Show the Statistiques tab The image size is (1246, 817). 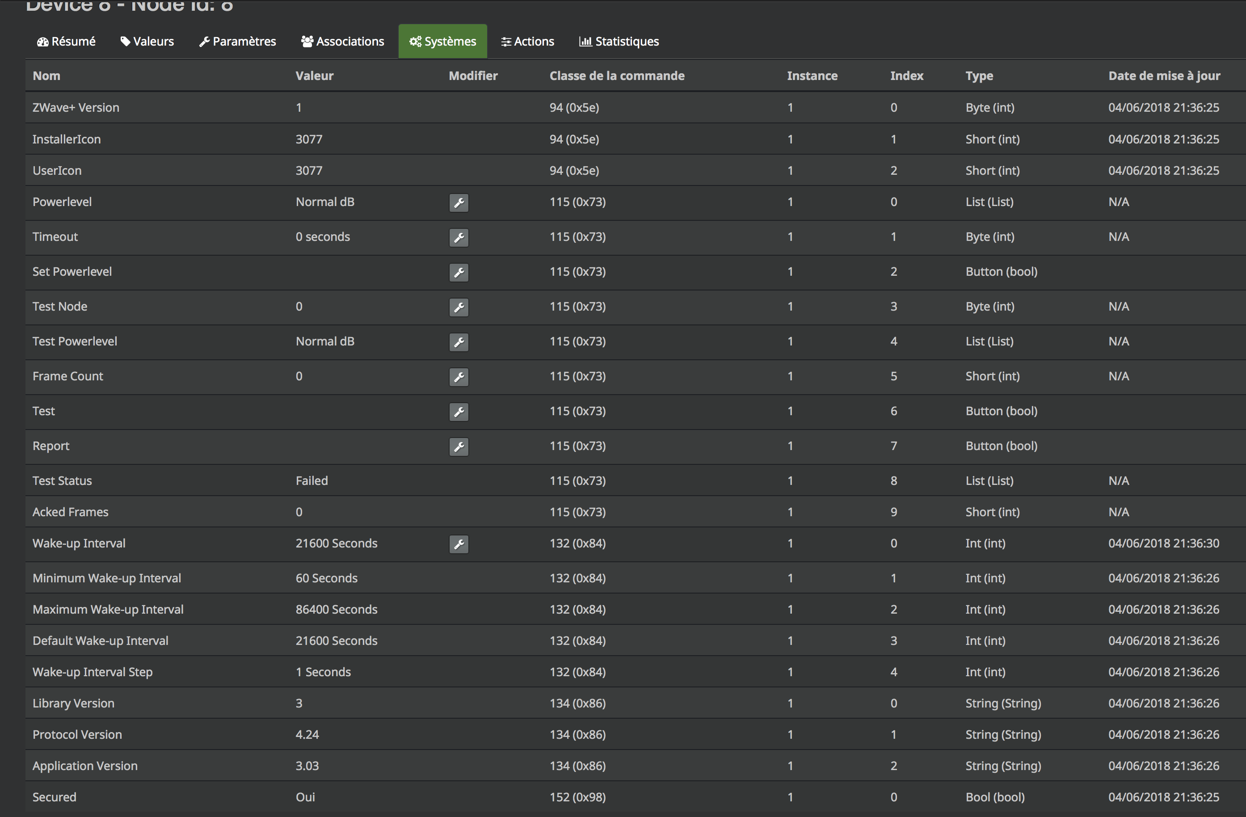(619, 42)
